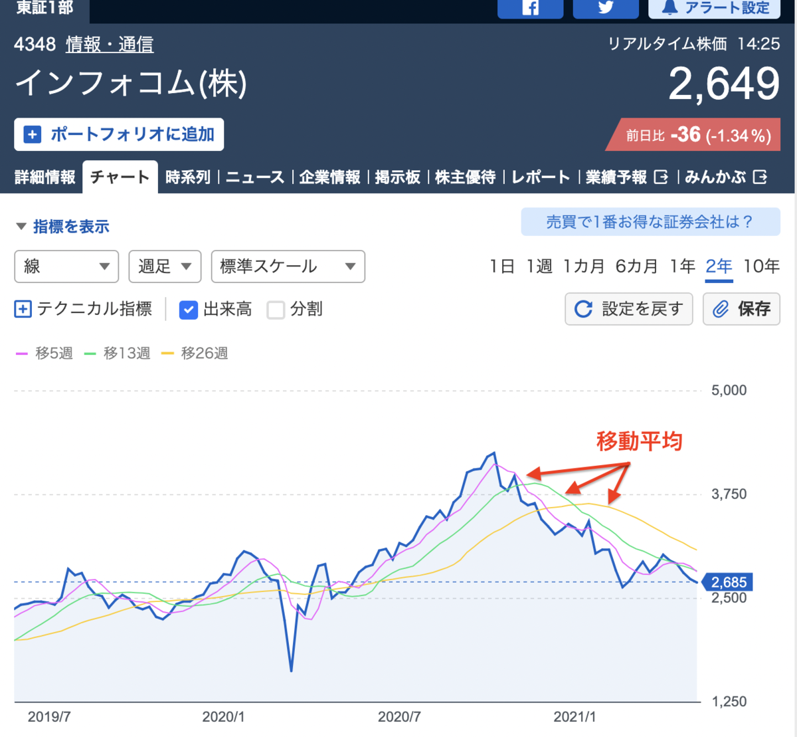The height and width of the screenshot is (737, 797).
Task: Click 移13週 legend item
Action: (118, 353)
